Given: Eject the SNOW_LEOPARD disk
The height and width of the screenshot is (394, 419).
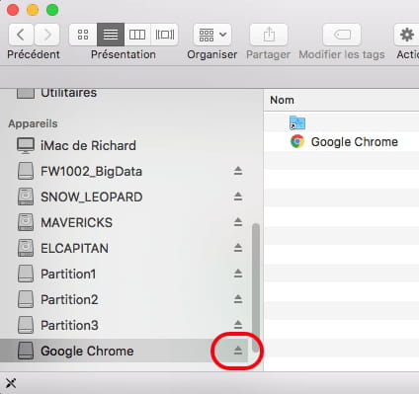Looking at the screenshot, I should (238, 197).
